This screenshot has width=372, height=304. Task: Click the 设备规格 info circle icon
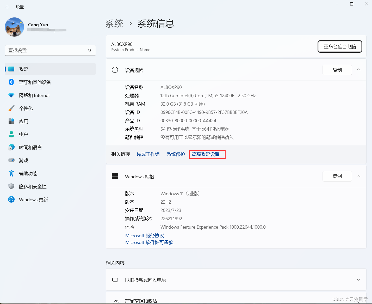point(115,70)
